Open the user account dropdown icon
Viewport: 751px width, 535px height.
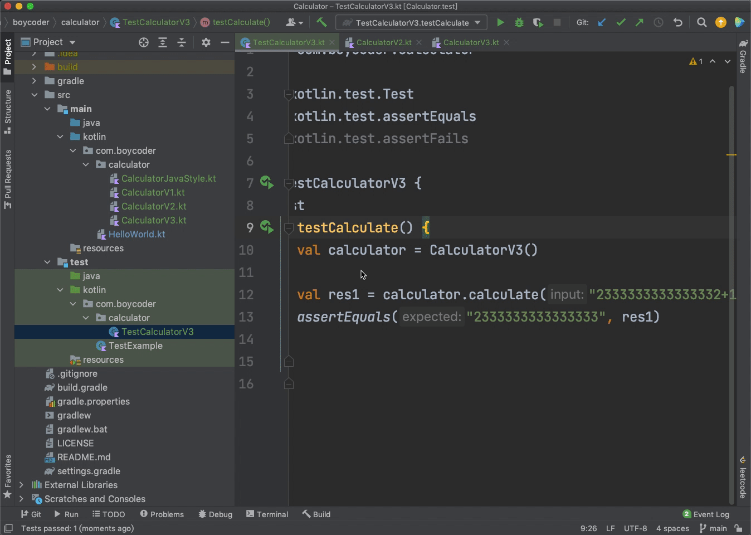pos(294,22)
